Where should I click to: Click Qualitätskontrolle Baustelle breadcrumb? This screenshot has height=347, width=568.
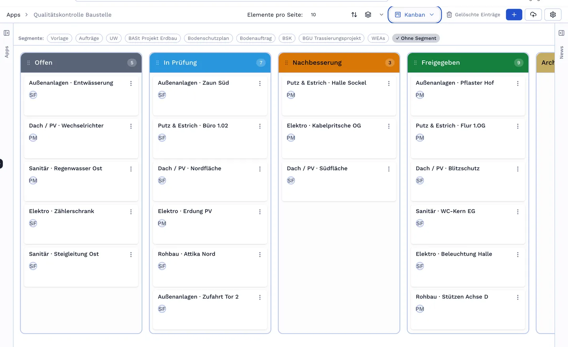tap(73, 15)
